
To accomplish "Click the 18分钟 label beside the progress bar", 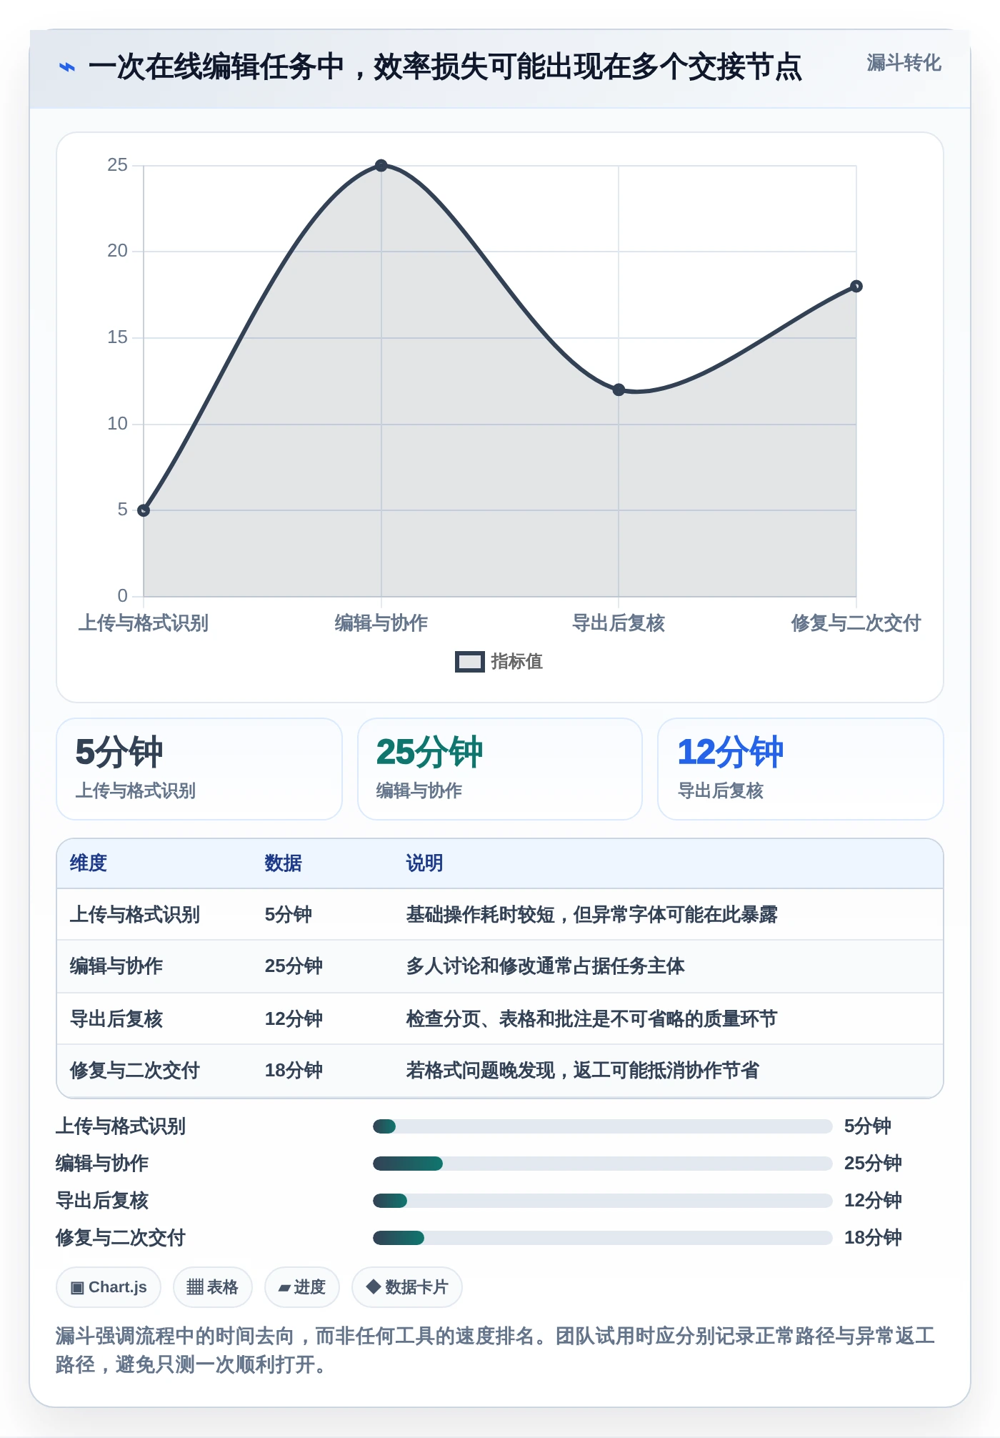I will 873,1238.
